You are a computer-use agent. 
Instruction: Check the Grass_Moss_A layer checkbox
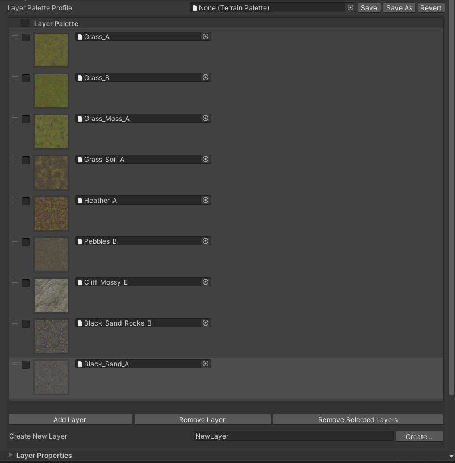26,119
